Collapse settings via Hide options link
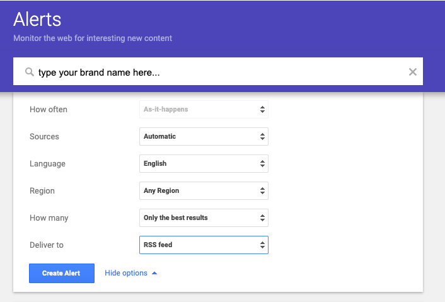Viewport: 445px width, 302px height. 126,273
